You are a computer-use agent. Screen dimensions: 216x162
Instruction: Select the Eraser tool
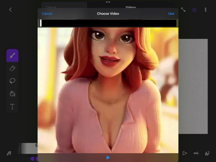[12, 68]
